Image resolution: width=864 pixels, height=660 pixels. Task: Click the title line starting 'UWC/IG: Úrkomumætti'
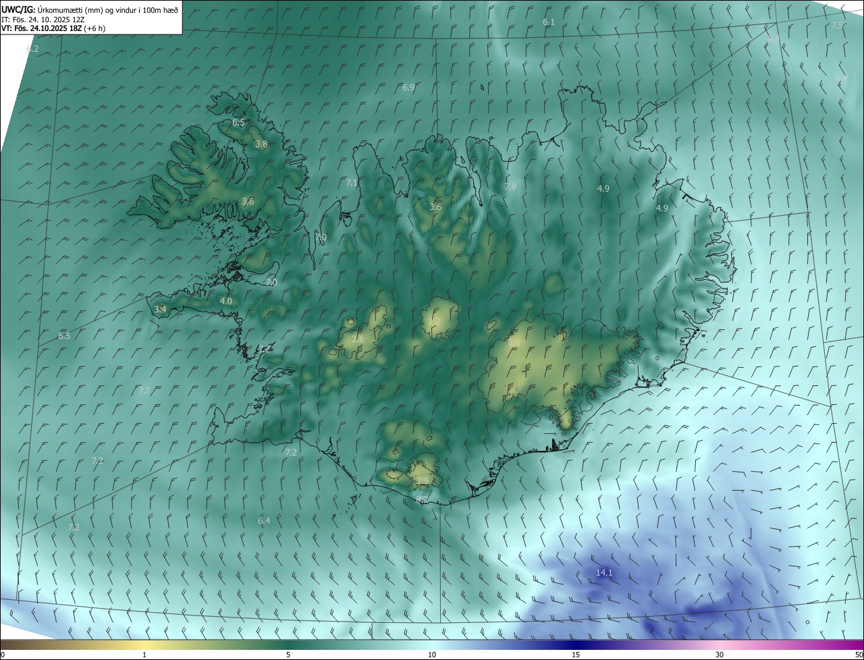pyautogui.click(x=90, y=9)
